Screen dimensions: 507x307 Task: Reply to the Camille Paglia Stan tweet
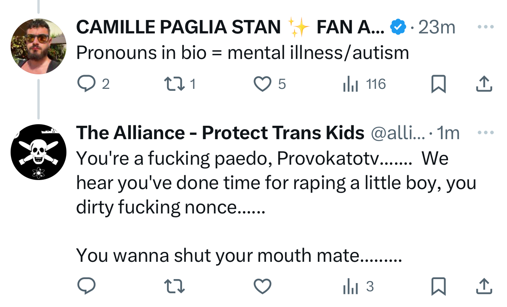pyautogui.click(x=85, y=84)
